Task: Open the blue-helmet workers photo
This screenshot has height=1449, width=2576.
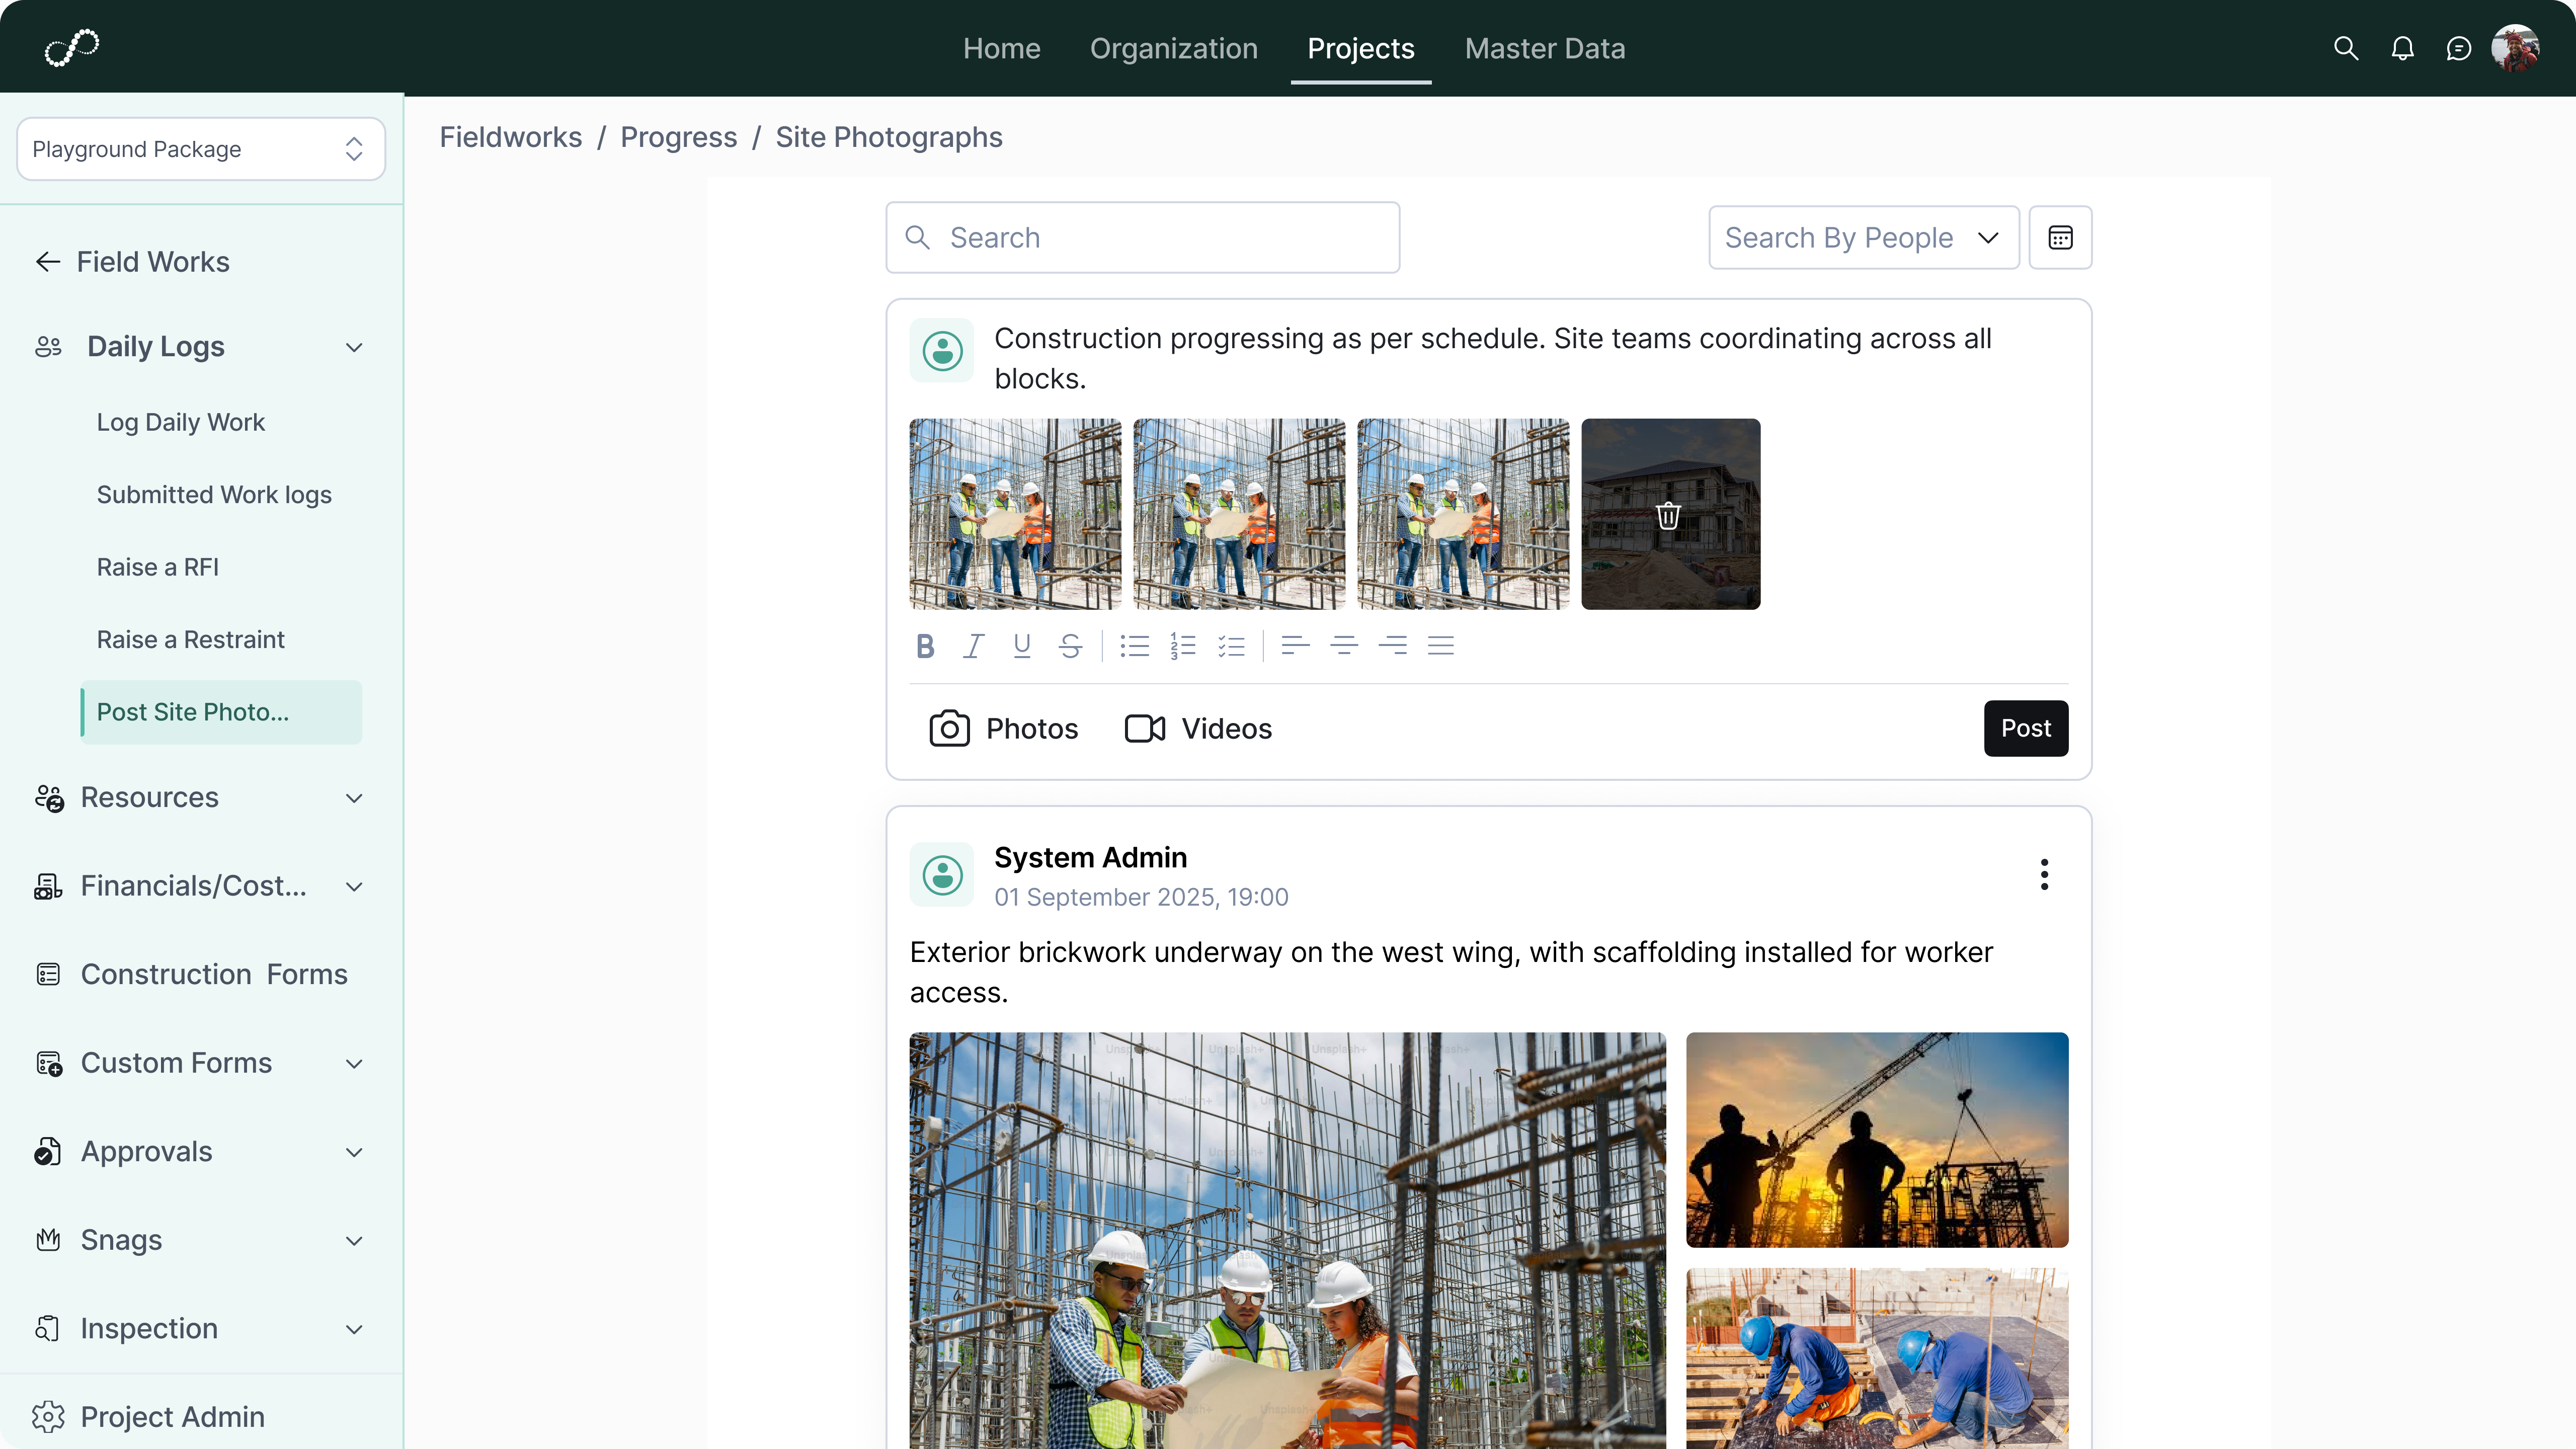Action: [1876, 1358]
